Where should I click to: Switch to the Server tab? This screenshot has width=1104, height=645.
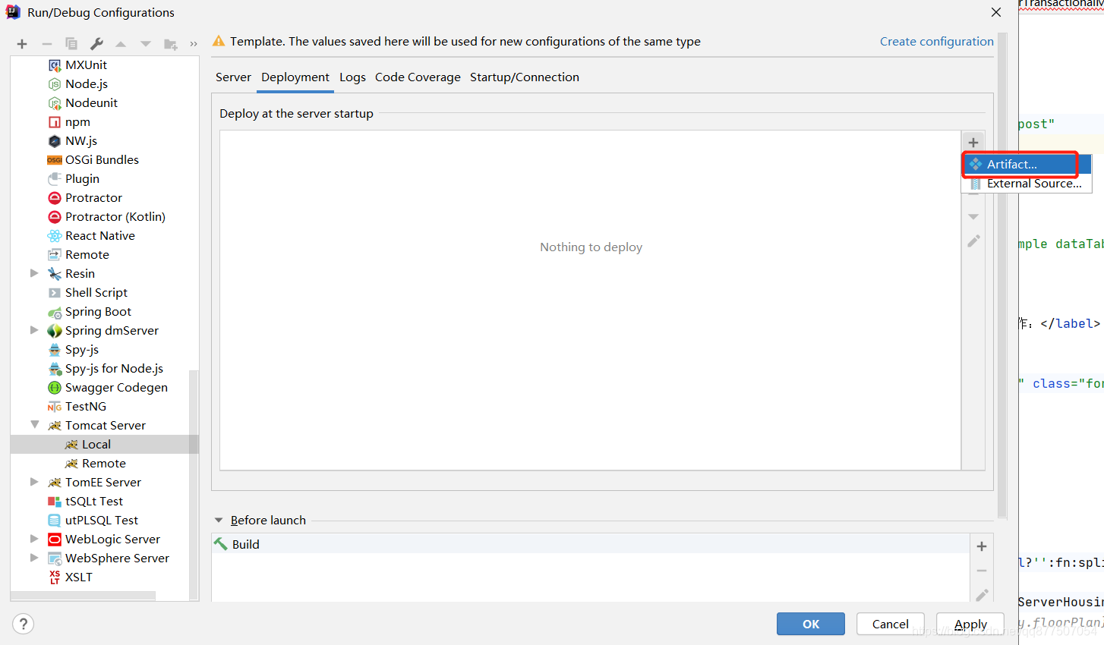click(x=233, y=77)
